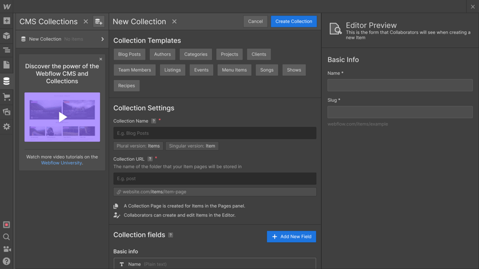Play the Webflow CMS tutorial video
The height and width of the screenshot is (269, 479).
(62, 117)
